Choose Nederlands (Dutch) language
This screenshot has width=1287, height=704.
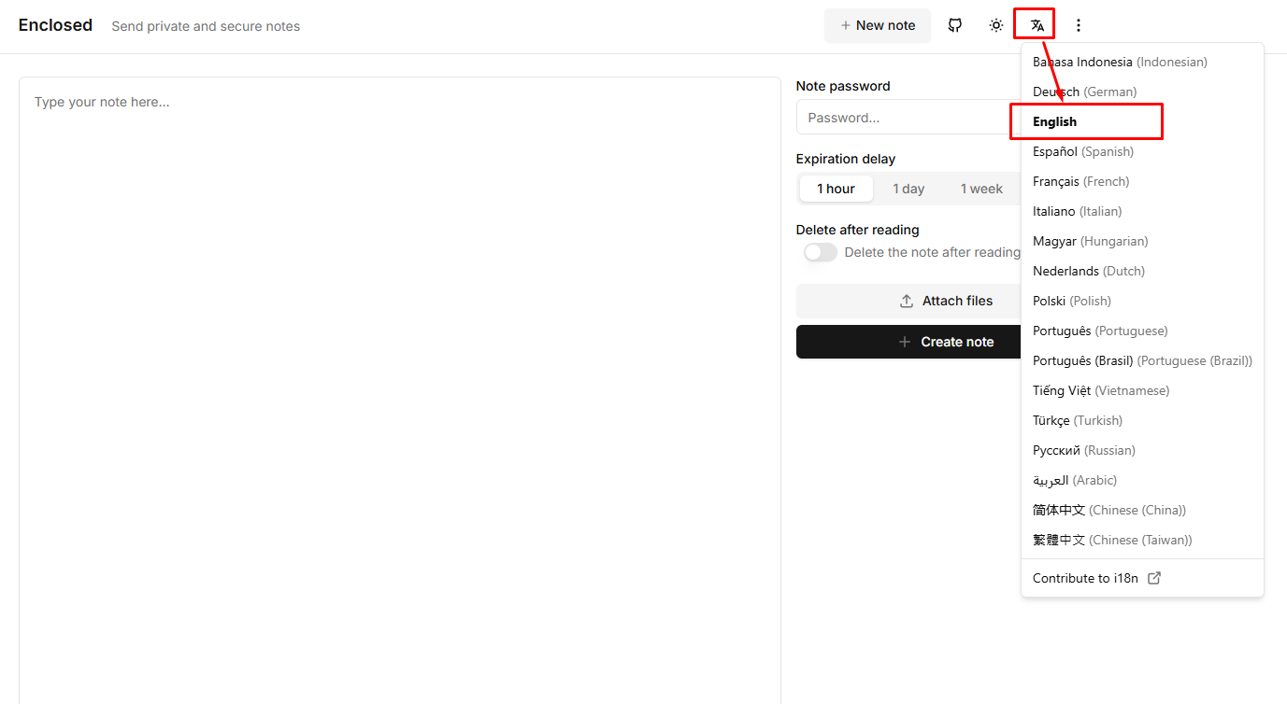[1142, 271]
